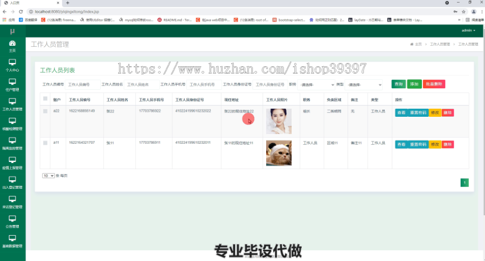Screen dimensions: 485x261
Task: Go back with browser back arrow
Action: coord(4,12)
